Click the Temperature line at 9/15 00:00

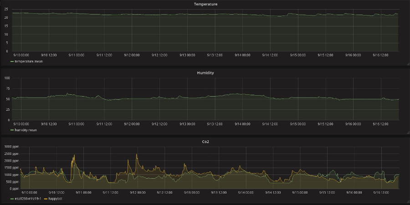coord(298,15)
